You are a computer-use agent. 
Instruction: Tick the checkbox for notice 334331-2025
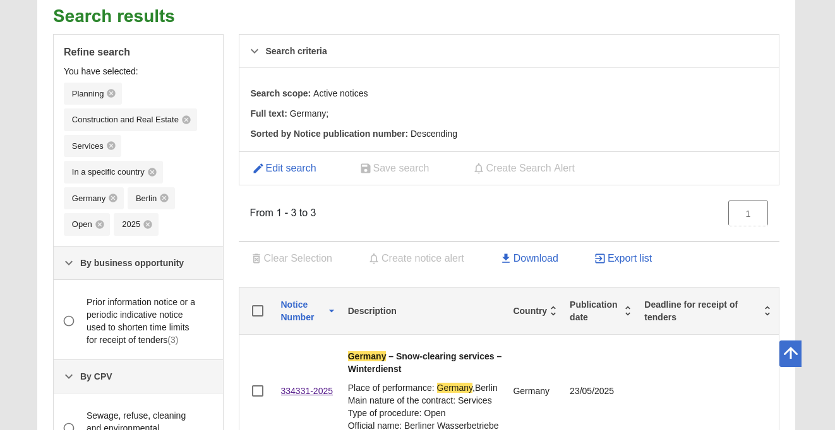(258, 391)
